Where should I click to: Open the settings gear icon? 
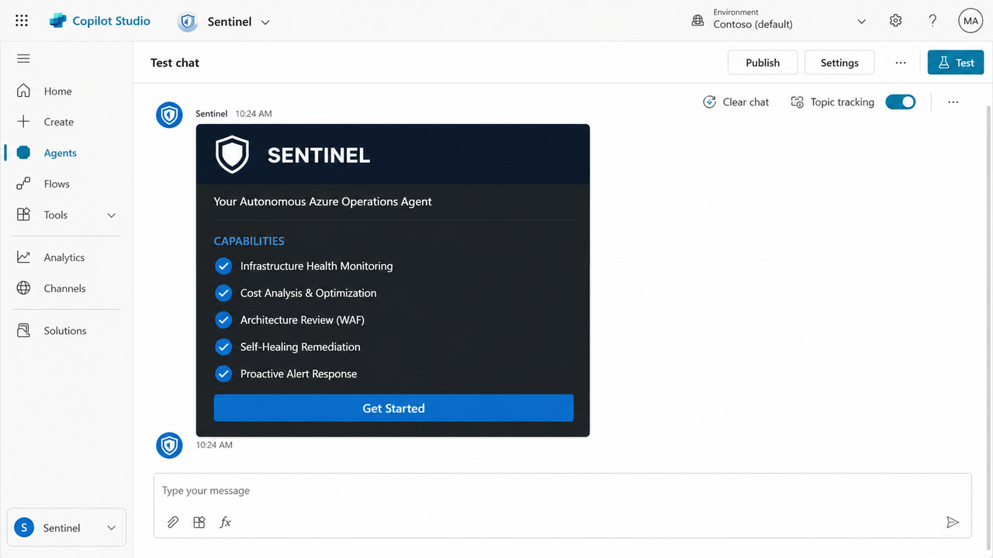896,21
